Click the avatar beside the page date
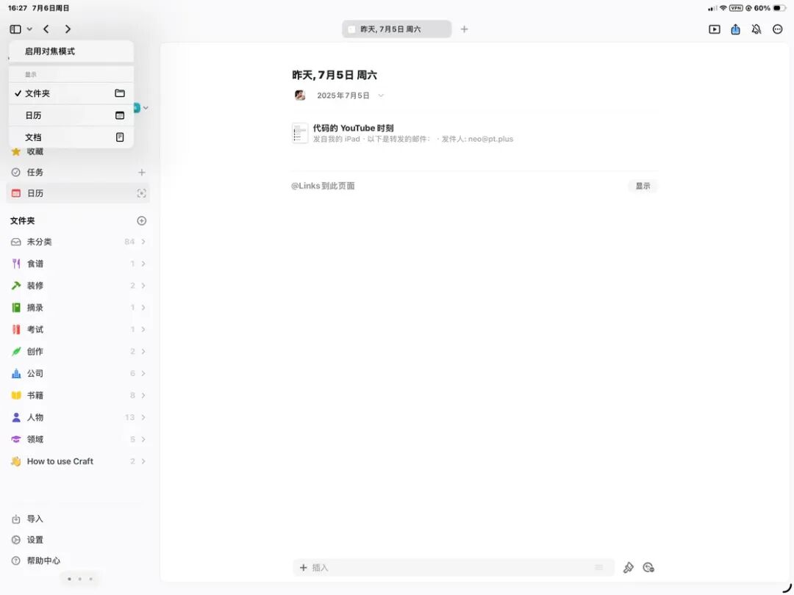Image resolution: width=794 pixels, height=595 pixels. (x=300, y=95)
